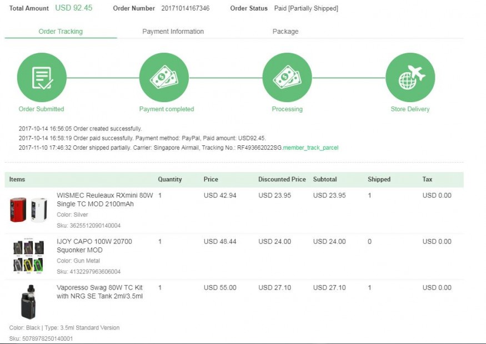The height and width of the screenshot is (344, 486).
Task: Click the Discounted Price column header
Action: click(282, 180)
